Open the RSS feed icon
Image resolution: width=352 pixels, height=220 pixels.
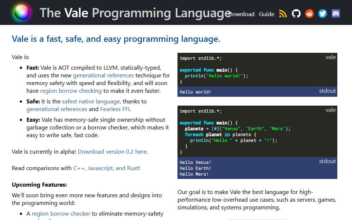(x=283, y=14)
